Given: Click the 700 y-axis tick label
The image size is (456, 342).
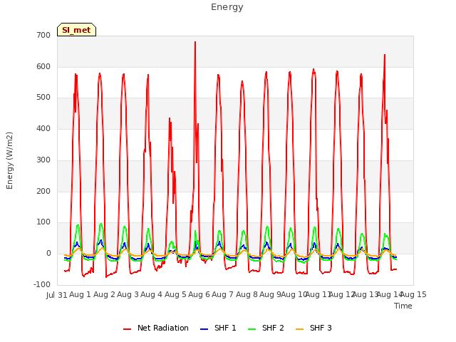Looking at the screenshot, I should point(43,36).
